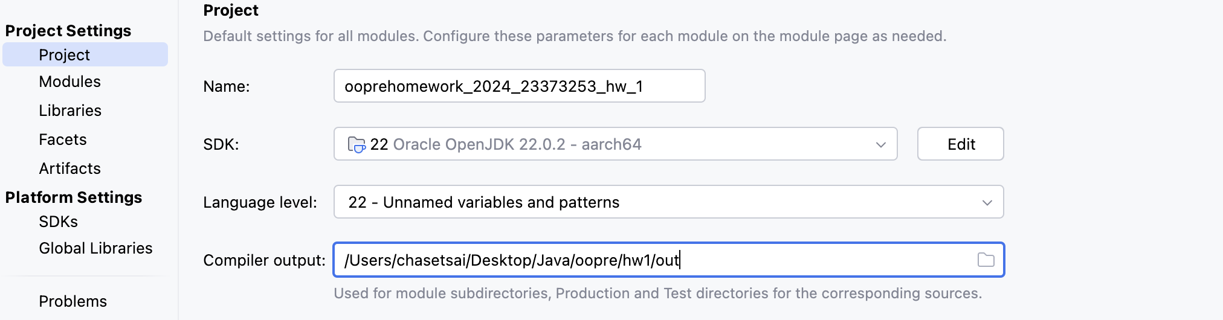Open Language level list showing Unnamed variables
The image size is (1223, 320).
click(668, 202)
